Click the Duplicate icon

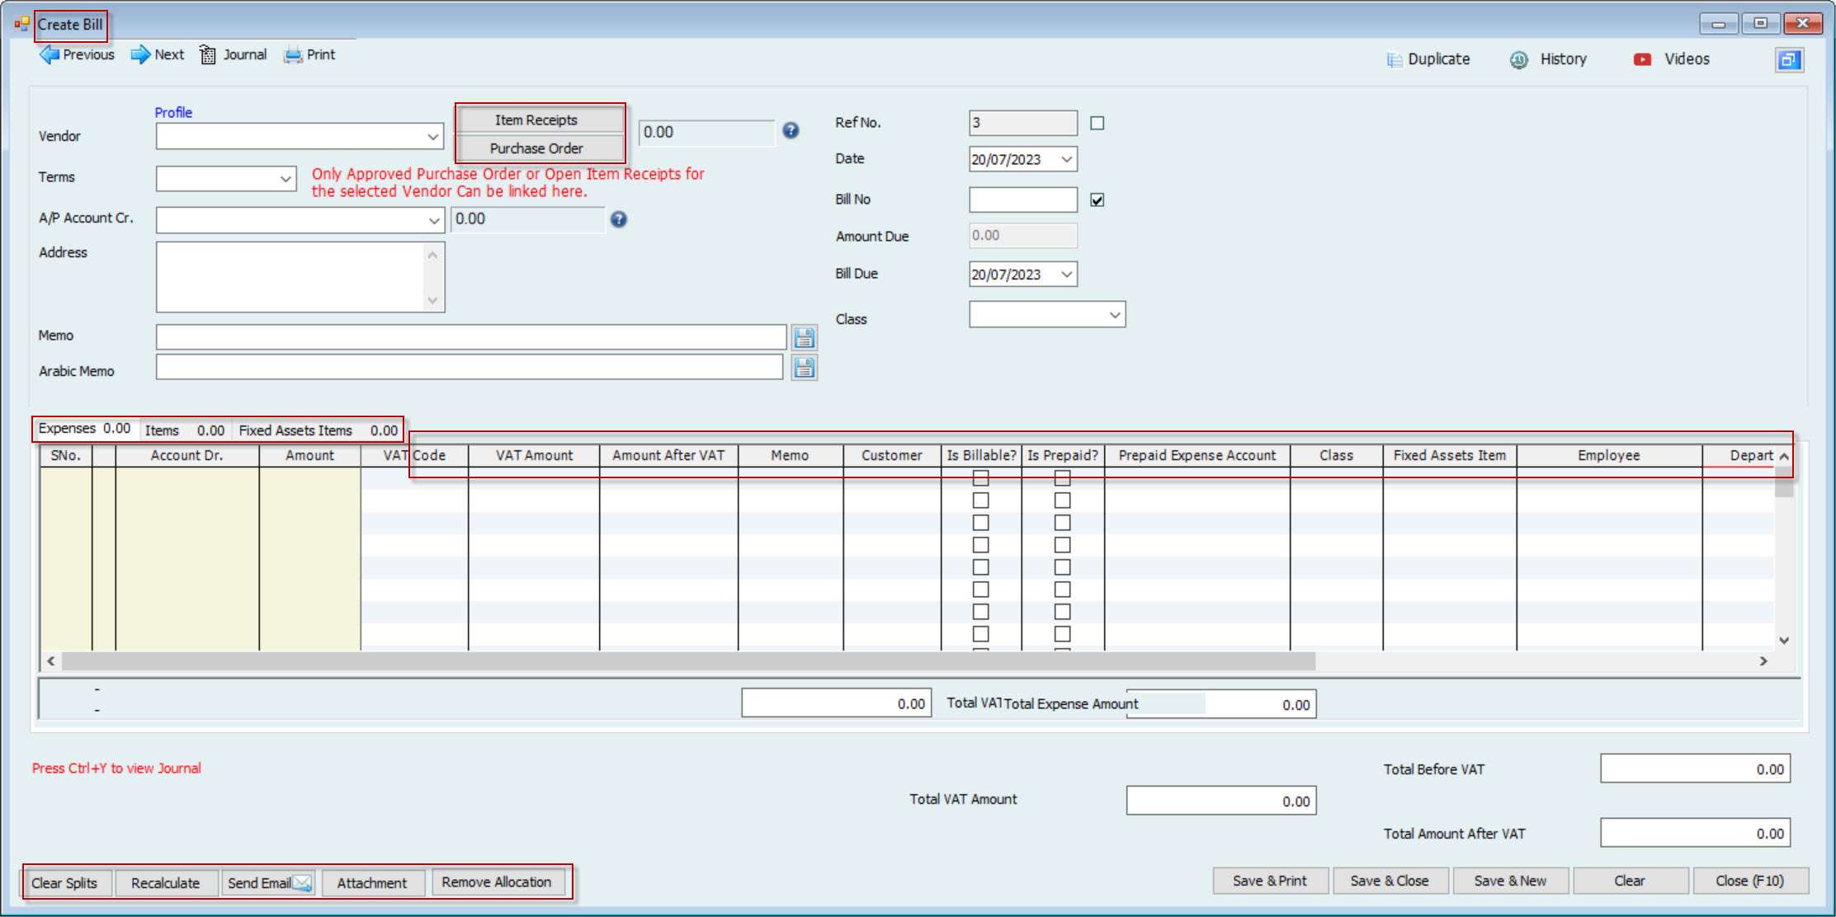(1395, 59)
